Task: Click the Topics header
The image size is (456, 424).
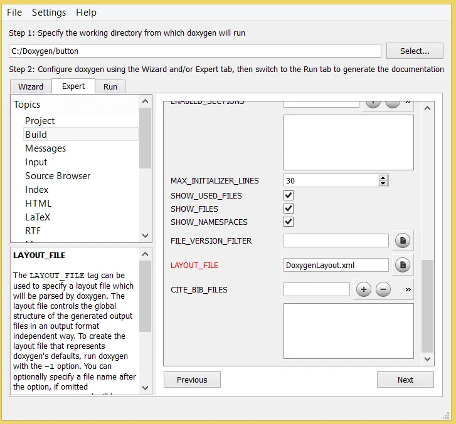Action: pos(27,104)
